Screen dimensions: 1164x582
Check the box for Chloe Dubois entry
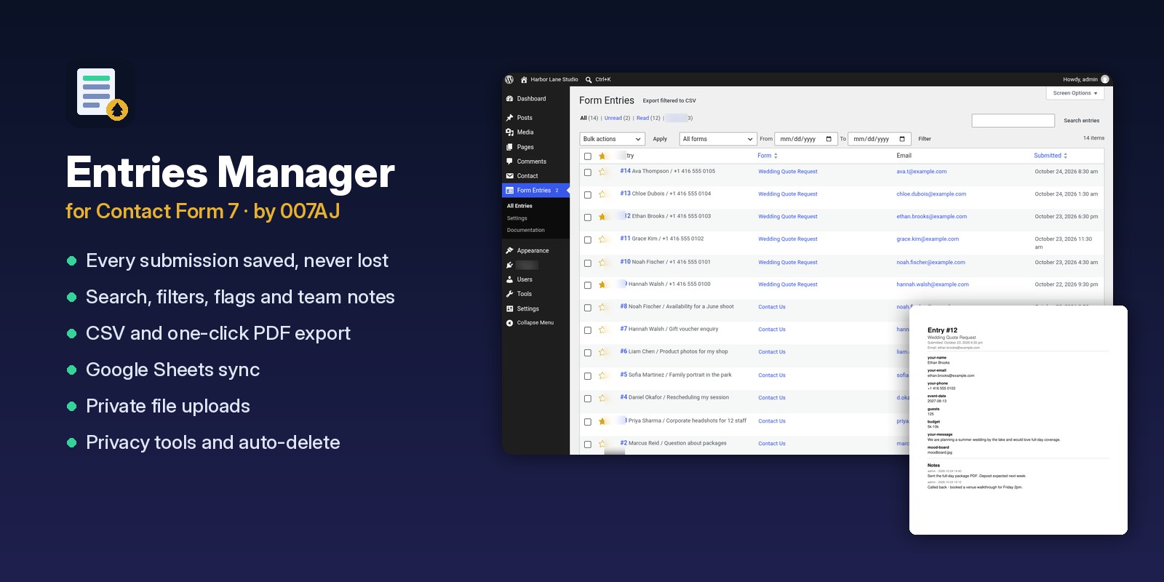[588, 195]
